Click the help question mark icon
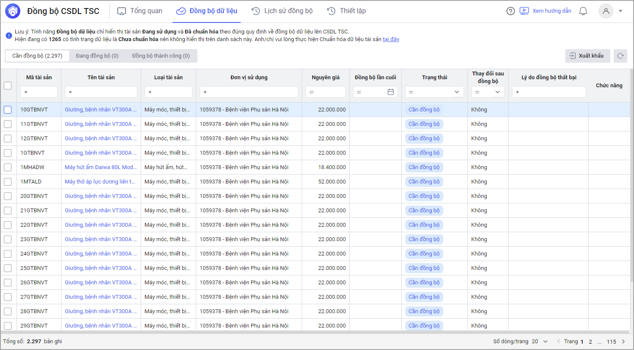This screenshot has height=350, width=634. click(511, 11)
